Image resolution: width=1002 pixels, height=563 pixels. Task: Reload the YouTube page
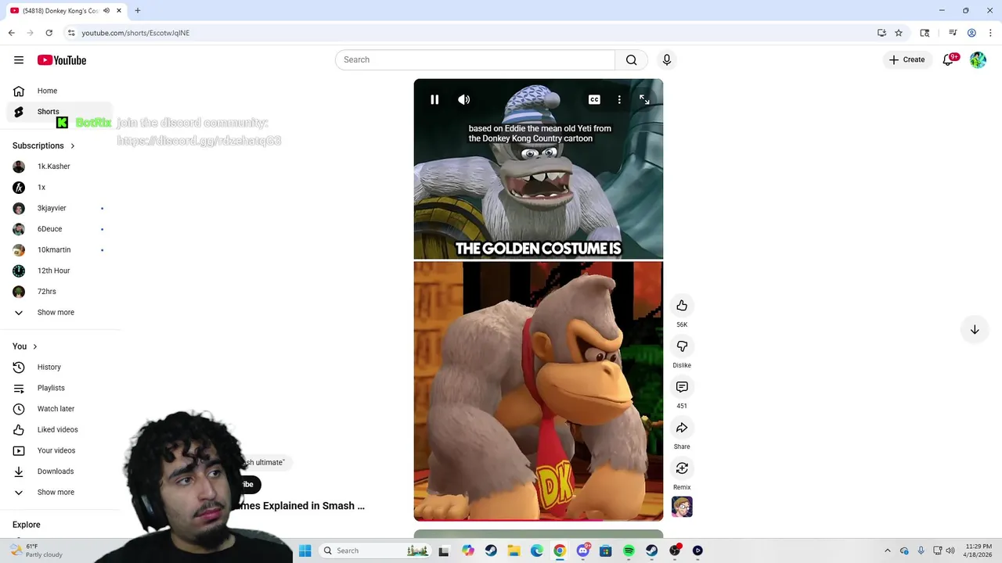[x=49, y=33]
